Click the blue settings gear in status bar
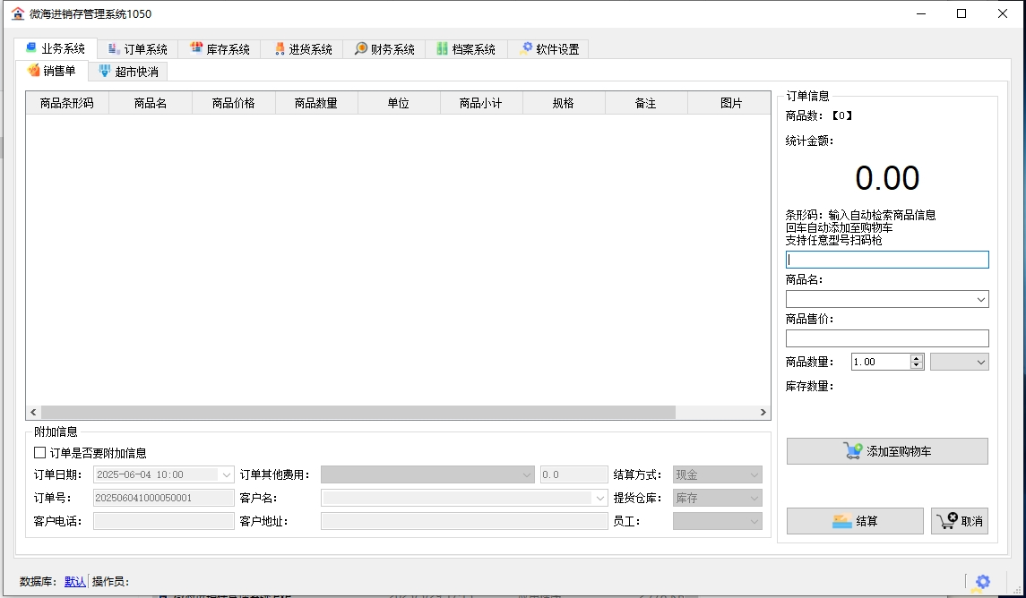The height and width of the screenshot is (598, 1026). coord(983,581)
